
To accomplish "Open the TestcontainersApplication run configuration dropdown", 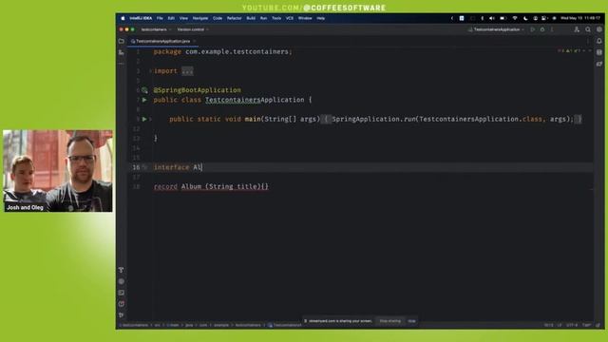I will tap(496, 29).
